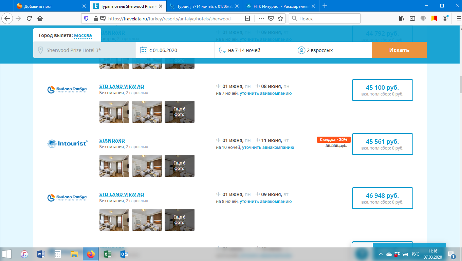Go back with the browser back arrow
462x261 pixels.
point(7,18)
